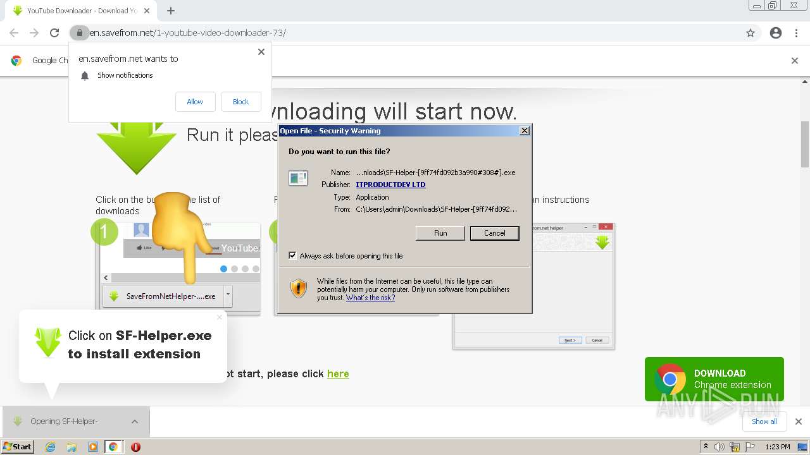This screenshot has width=810, height=455.
Task: Click the SaveFromNetHelper exe file in screenshot
Action: point(163,296)
